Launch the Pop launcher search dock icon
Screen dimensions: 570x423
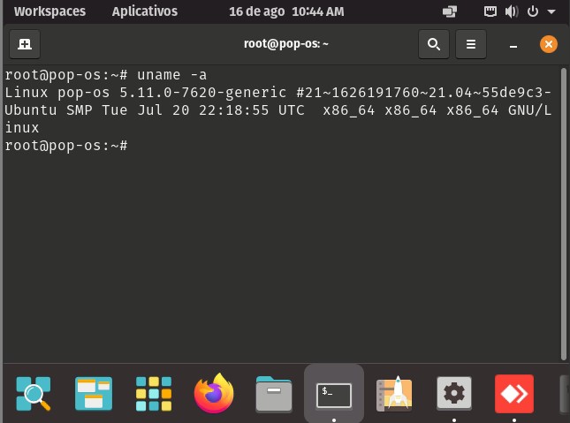34,394
